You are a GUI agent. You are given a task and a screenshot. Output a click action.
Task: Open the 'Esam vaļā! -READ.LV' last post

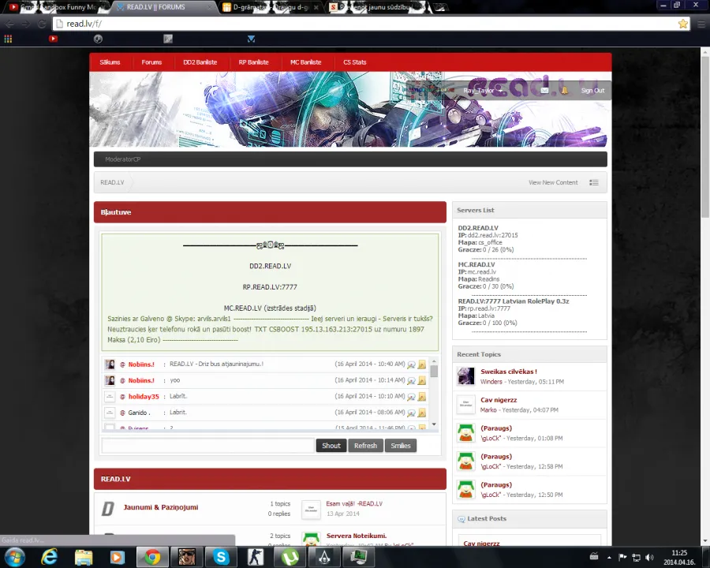[354, 503]
